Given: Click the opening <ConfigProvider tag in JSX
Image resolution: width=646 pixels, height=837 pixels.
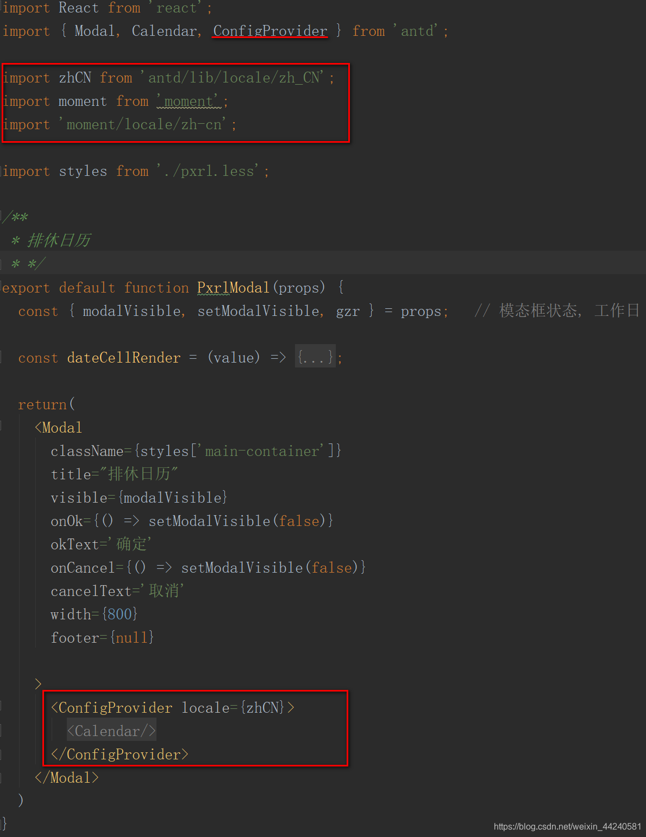Looking at the screenshot, I should (111, 708).
